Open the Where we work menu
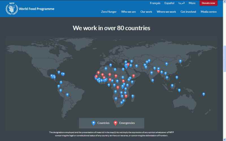Screen dimensions: 226x141 (x=166, y=12)
